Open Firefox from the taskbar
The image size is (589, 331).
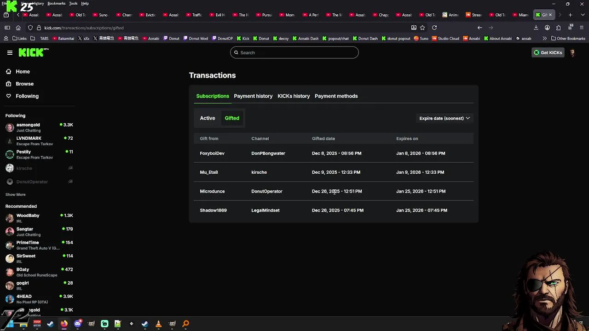click(x=64, y=324)
